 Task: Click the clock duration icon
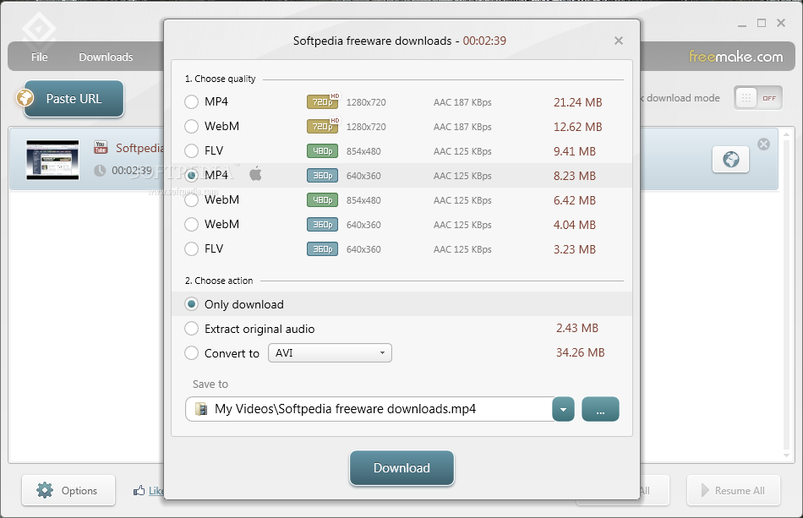point(100,171)
